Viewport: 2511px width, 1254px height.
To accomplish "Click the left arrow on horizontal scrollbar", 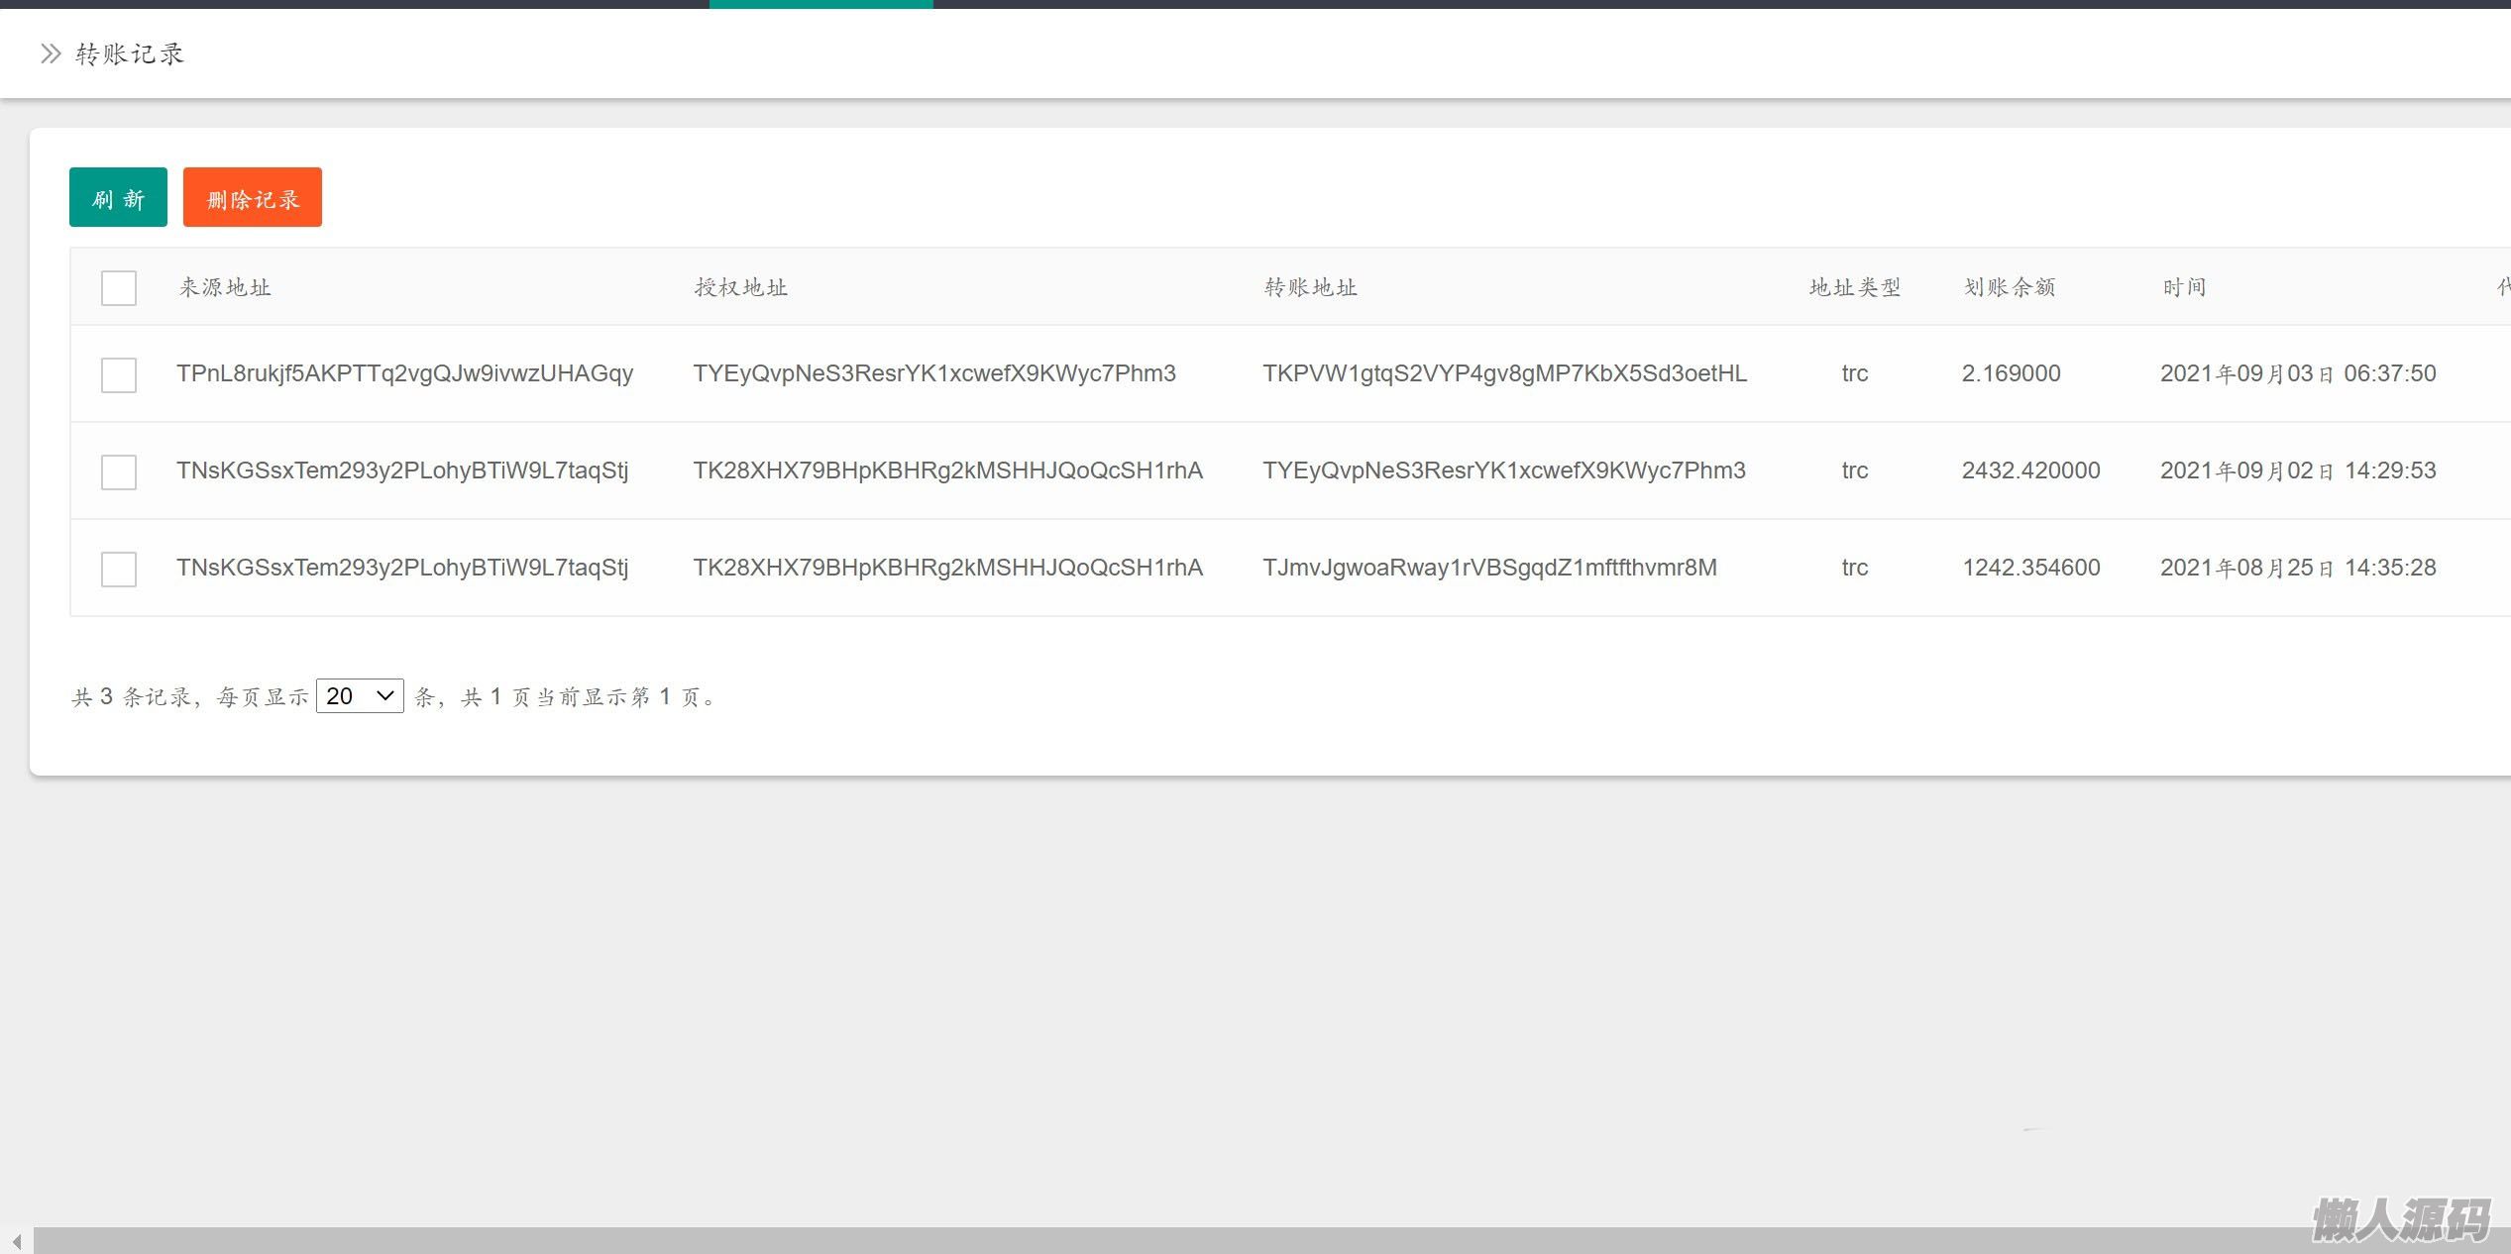I will click(x=16, y=1241).
